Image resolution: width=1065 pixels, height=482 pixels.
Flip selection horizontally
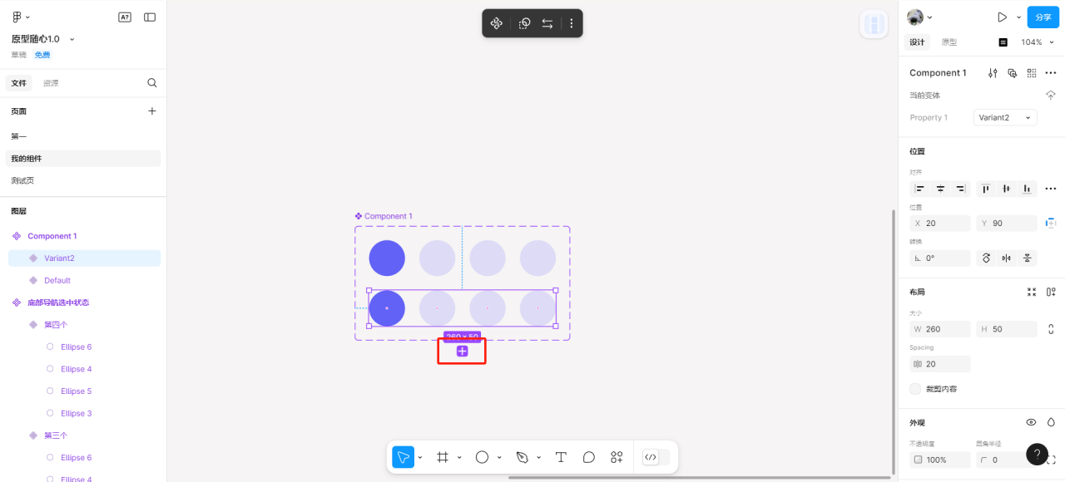tap(1007, 258)
